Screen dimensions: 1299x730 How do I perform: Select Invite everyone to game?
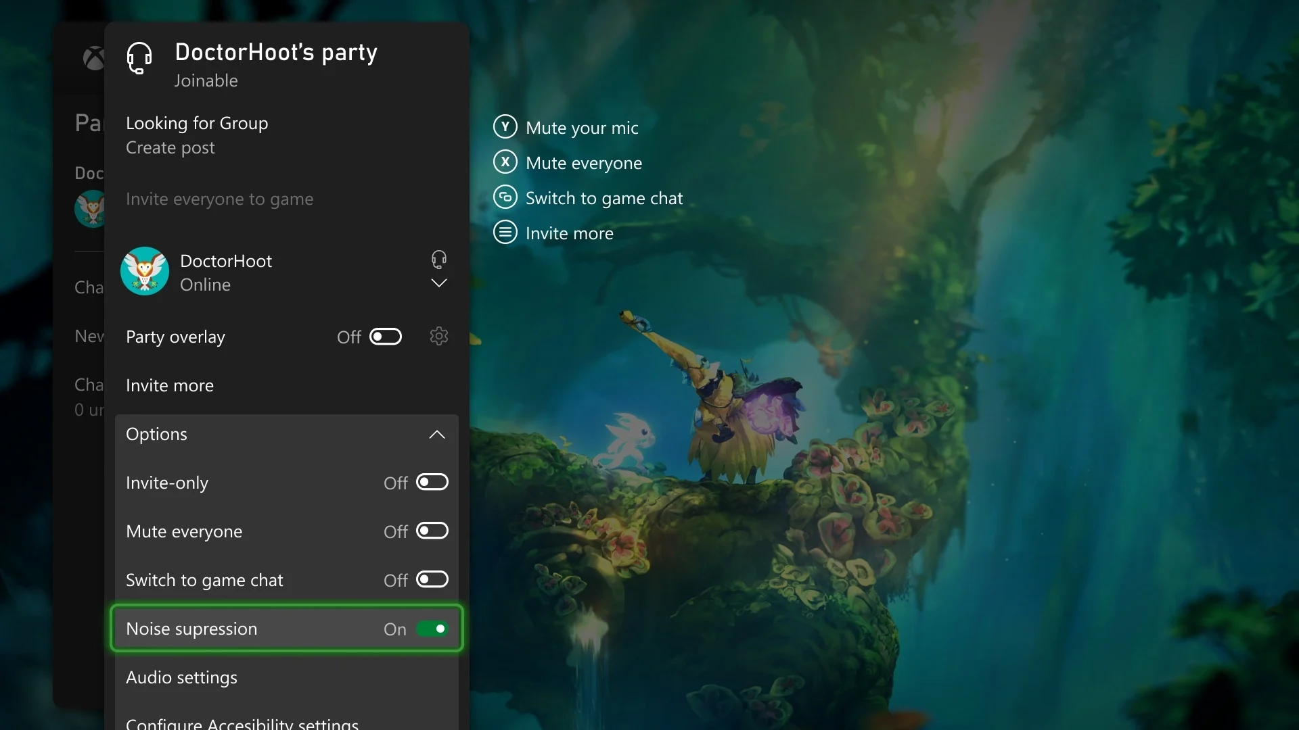(x=219, y=199)
